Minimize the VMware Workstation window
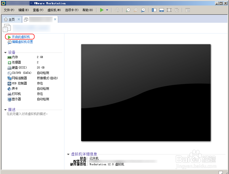229x174 pixels. pyautogui.click(x=217, y=3)
